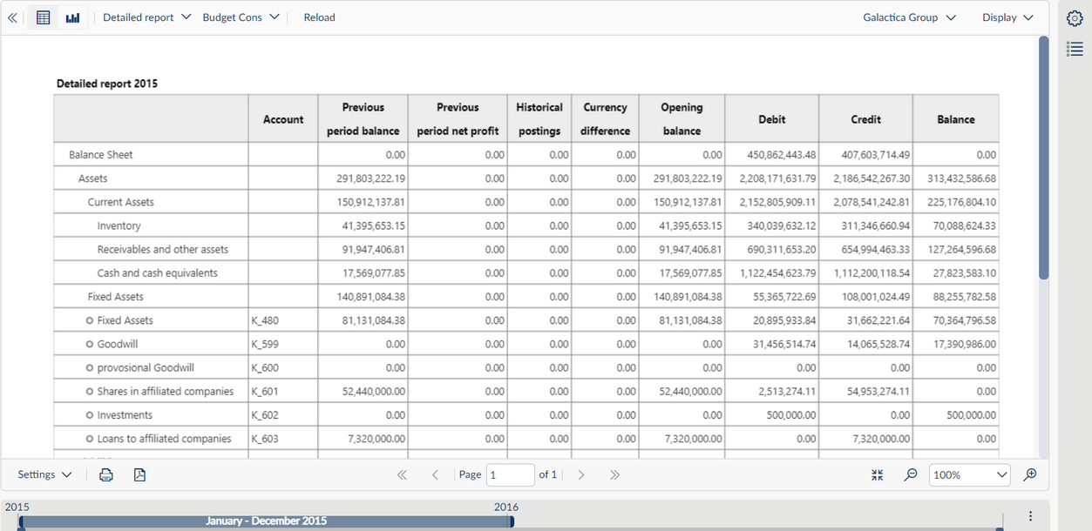Select the Balance Sheet row
This screenshot has width=1092, height=531.
pos(526,155)
